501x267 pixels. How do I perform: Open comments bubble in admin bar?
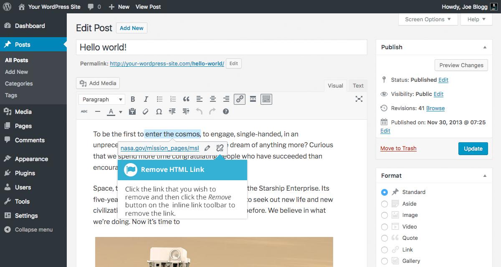(x=94, y=7)
